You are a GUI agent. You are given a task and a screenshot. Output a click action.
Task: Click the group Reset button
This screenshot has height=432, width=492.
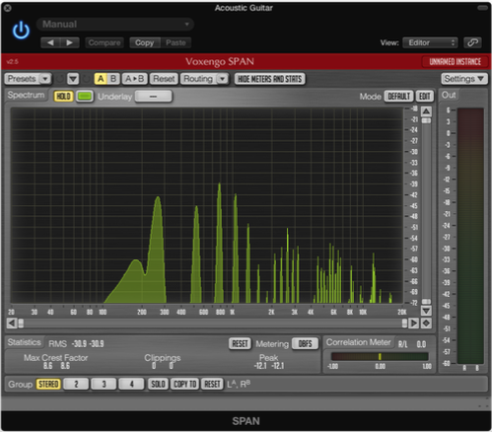212,384
